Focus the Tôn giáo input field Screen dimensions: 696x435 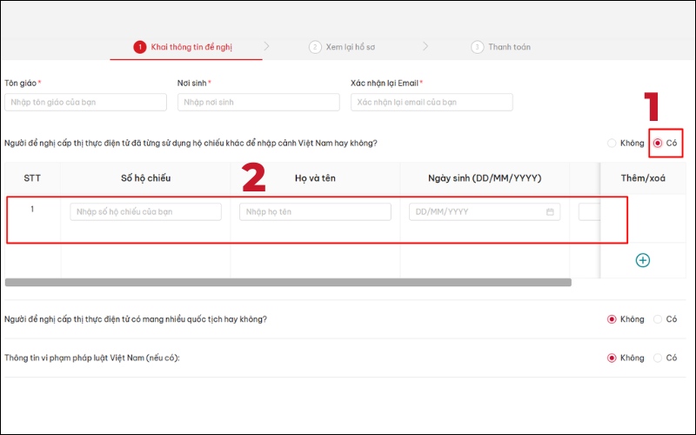(85, 102)
